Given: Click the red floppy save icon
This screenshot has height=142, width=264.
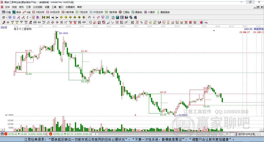Looking at the screenshot, I should (x=126, y=17).
